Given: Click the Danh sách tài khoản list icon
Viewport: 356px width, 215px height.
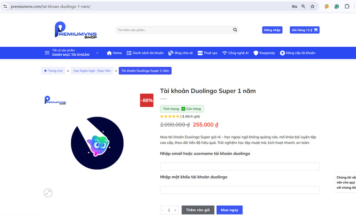Looking at the screenshot, I should (x=129, y=53).
